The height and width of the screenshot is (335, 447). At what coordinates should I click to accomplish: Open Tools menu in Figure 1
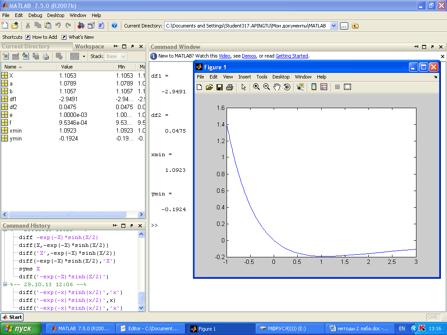(x=262, y=77)
